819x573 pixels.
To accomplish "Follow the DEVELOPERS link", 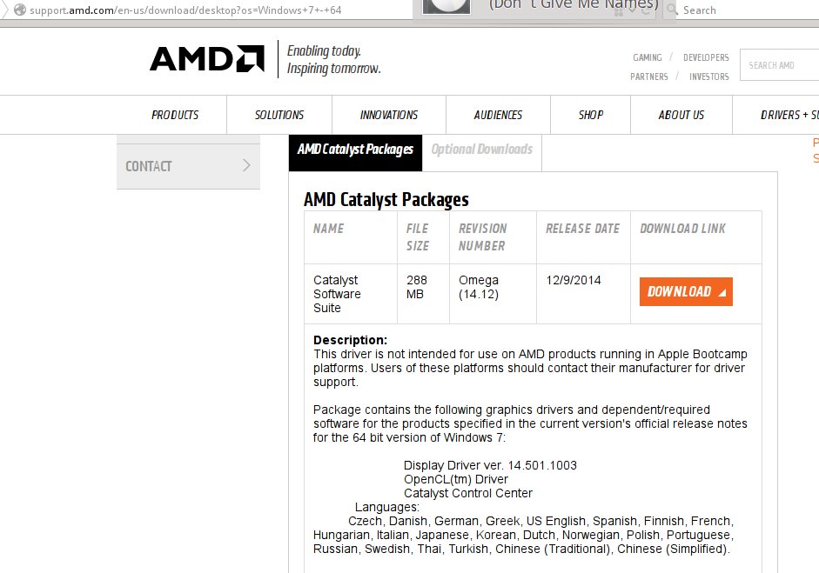I will click(706, 57).
